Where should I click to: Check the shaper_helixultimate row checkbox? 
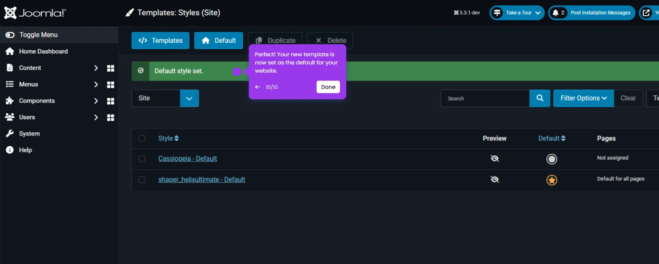pyautogui.click(x=142, y=180)
